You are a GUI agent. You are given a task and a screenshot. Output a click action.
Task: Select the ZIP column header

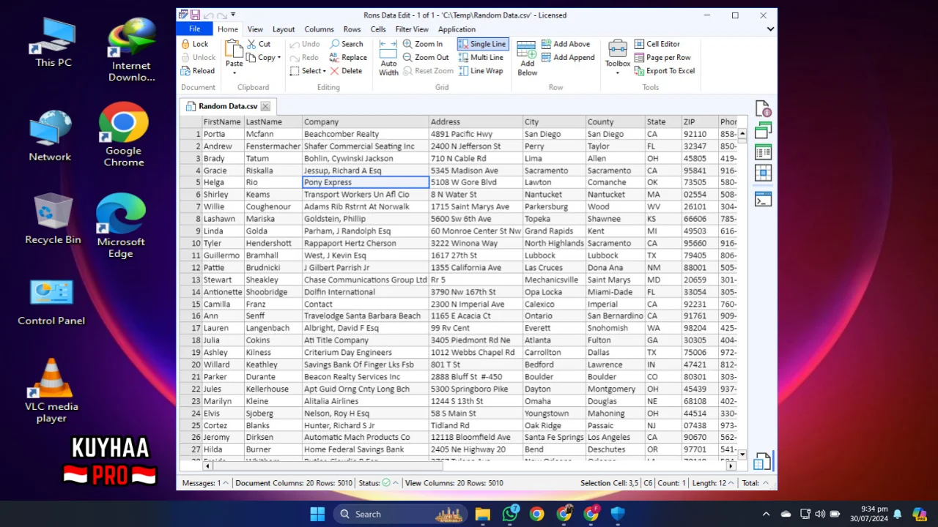(700, 122)
